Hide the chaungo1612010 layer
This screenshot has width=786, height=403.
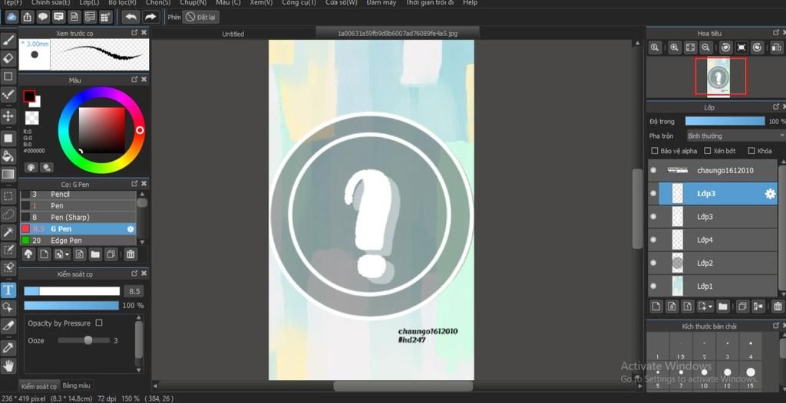click(653, 170)
